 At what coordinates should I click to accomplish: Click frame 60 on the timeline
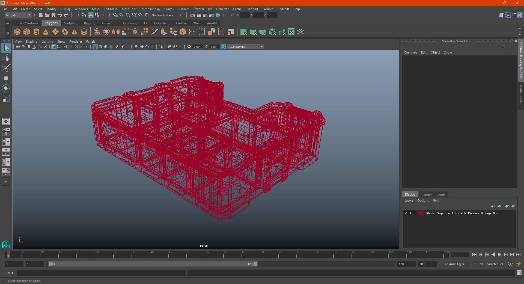pyautogui.click(x=224, y=255)
